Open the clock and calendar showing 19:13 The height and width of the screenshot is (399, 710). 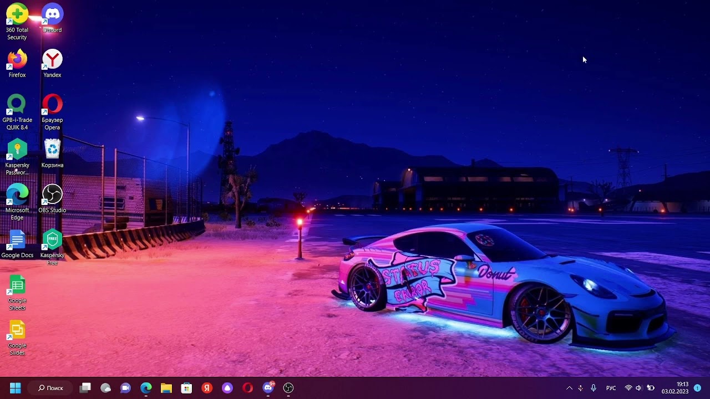(674, 388)
